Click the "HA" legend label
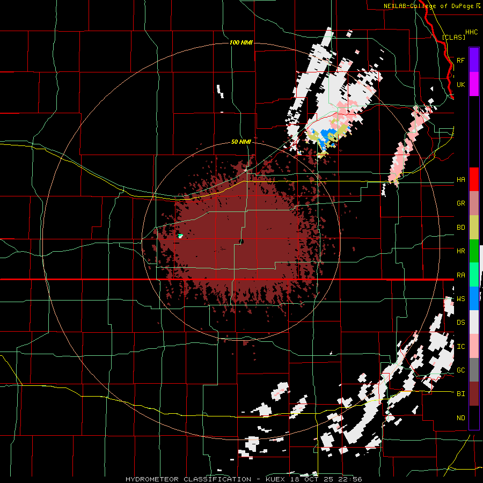 460,180
